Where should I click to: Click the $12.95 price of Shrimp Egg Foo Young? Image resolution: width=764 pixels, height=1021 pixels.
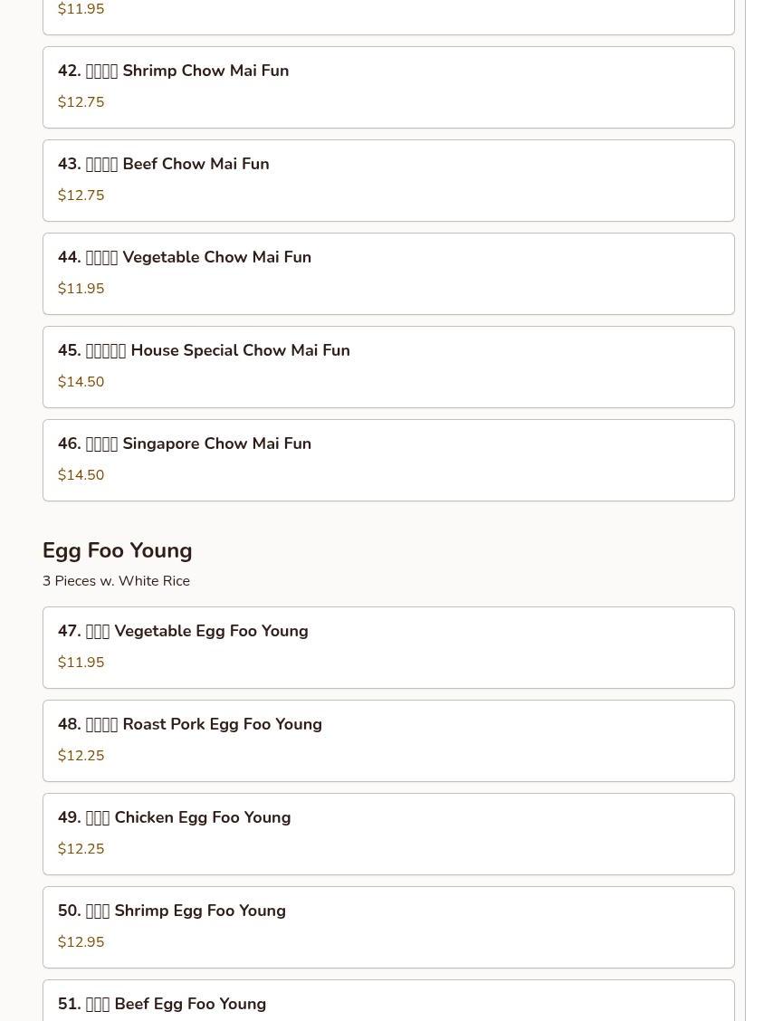pos(81,942)
